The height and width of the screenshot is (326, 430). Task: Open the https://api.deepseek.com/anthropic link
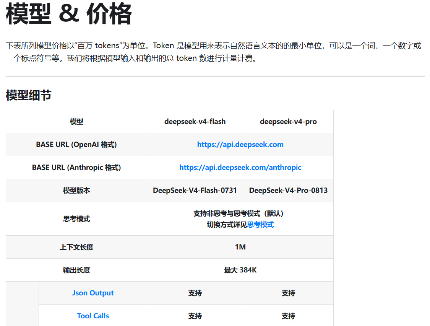click(x=240, y=168)
